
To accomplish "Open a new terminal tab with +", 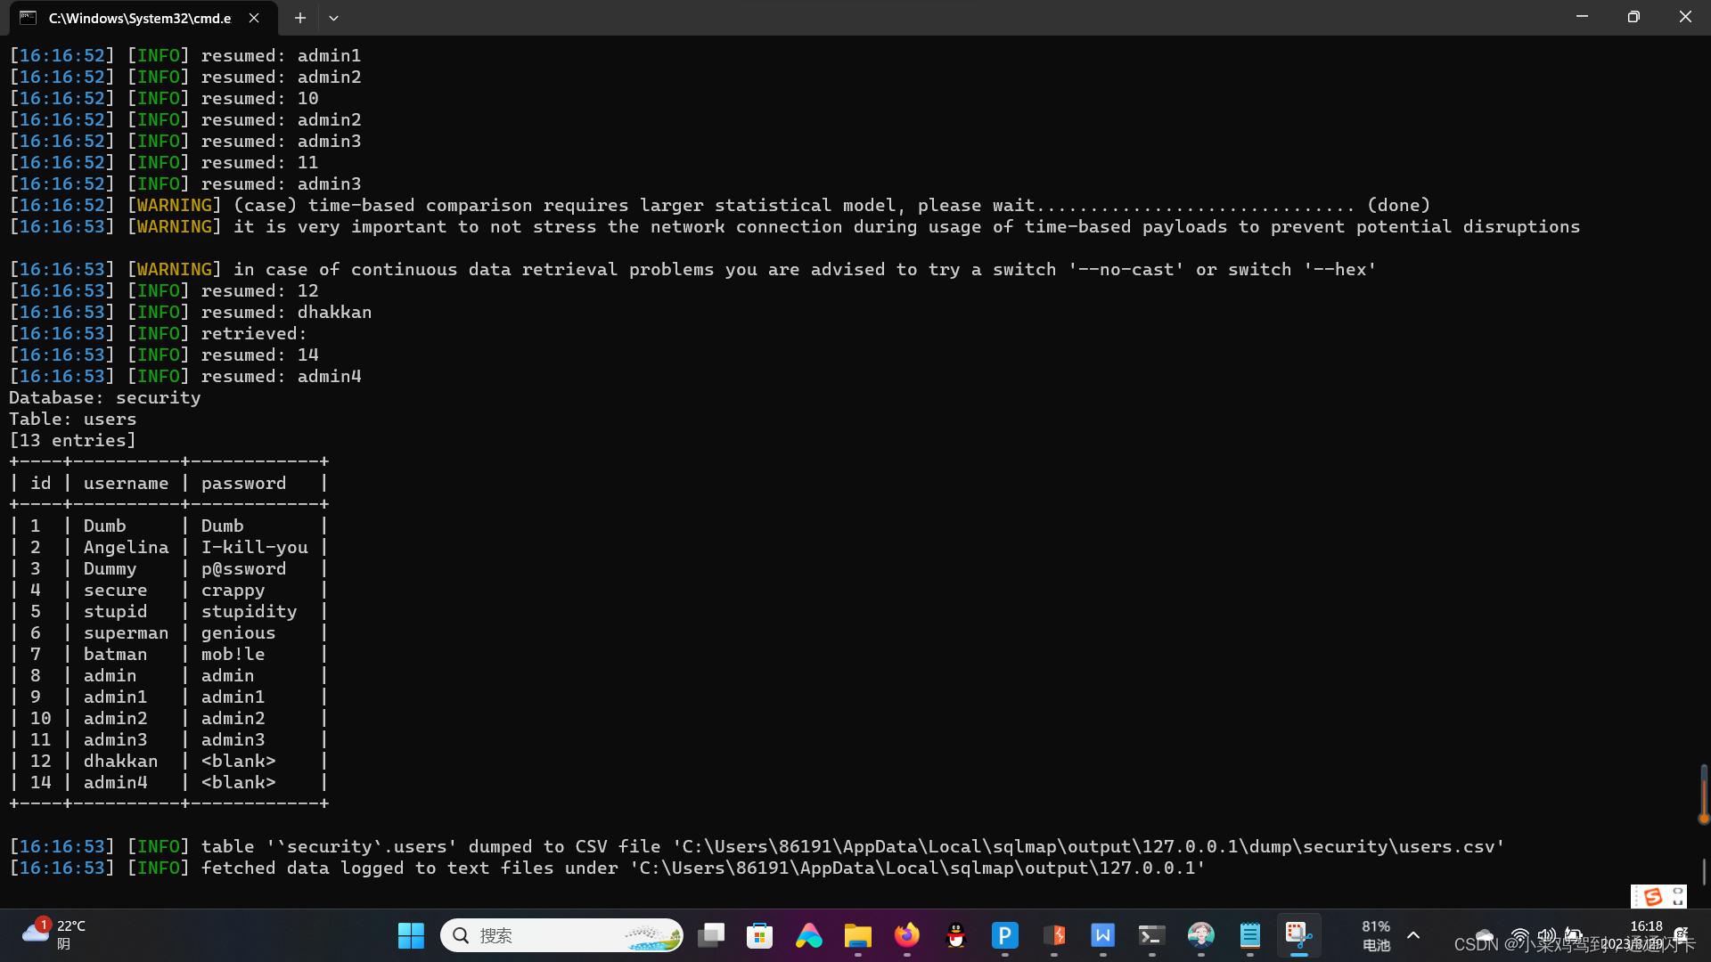I will (300, 18).
